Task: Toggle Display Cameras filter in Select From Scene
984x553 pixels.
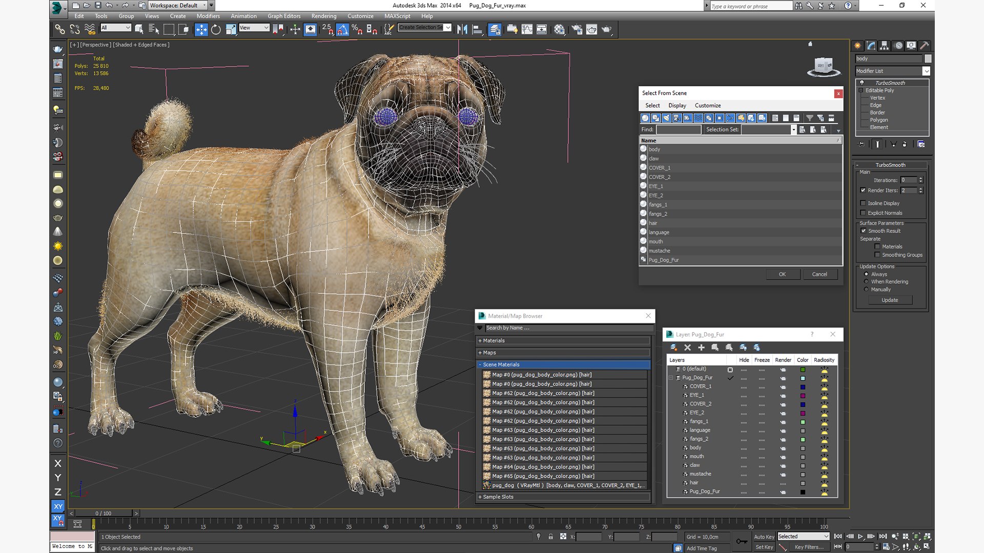Action: 676,118
